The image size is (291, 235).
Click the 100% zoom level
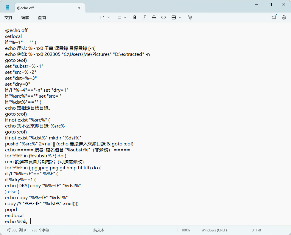pyautogui.click(x=185, y=230)
